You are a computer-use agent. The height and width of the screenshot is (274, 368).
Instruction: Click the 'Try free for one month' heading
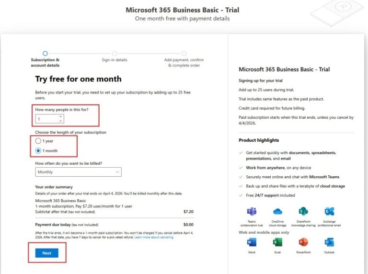pos(79,79)
